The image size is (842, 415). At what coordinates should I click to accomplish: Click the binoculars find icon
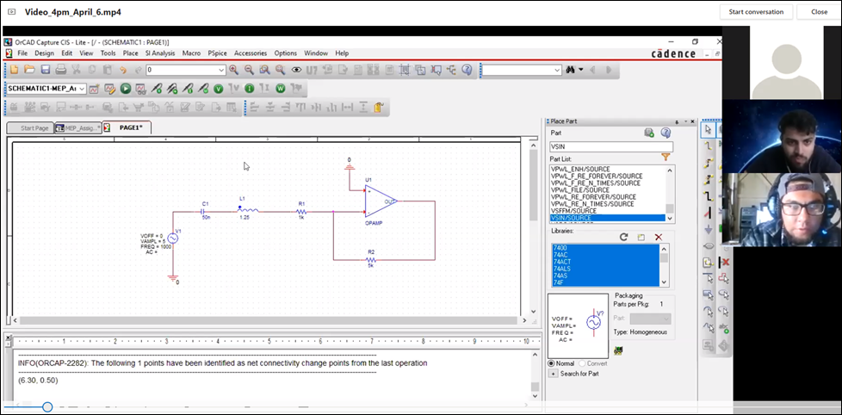point(570,70)
